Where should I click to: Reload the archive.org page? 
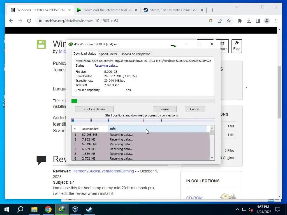coord(29,21)
